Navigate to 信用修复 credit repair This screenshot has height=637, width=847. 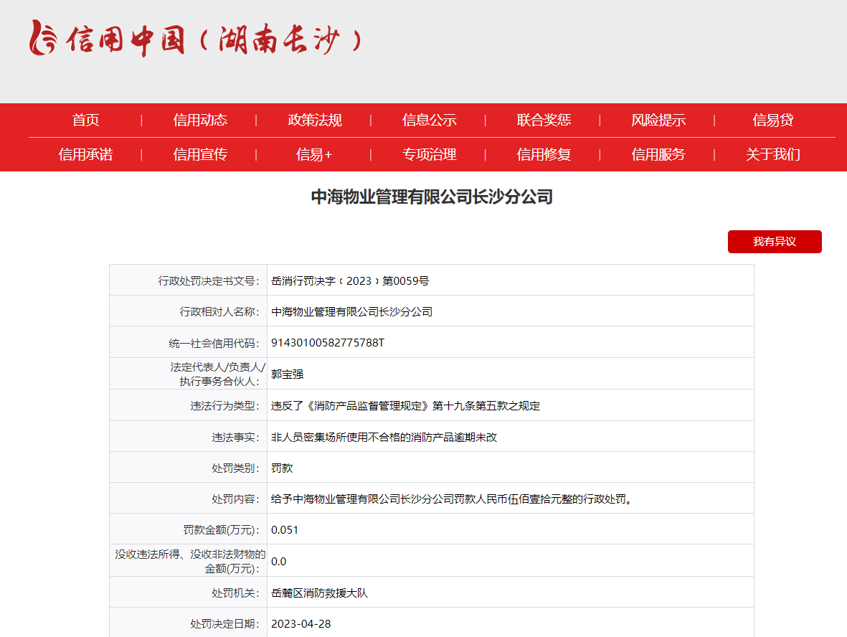coord(542,154)
